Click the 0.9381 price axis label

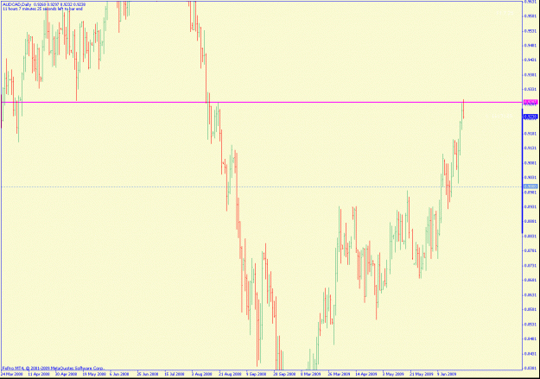[x=530, y=75]
